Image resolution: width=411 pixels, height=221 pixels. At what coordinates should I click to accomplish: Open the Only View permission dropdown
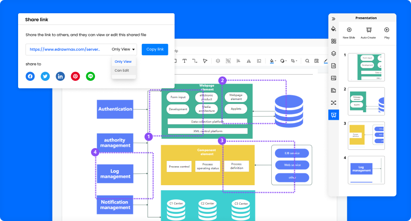click(123, 50)
